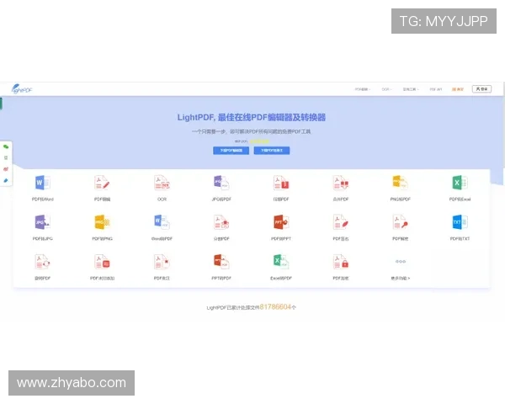Launch the OCR tool icon
505x404 pixels.
tap(162, 183)
